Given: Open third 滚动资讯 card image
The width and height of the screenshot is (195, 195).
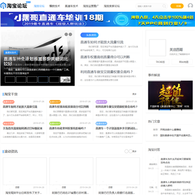Looking at the screenshot, I should pos(118,171).
